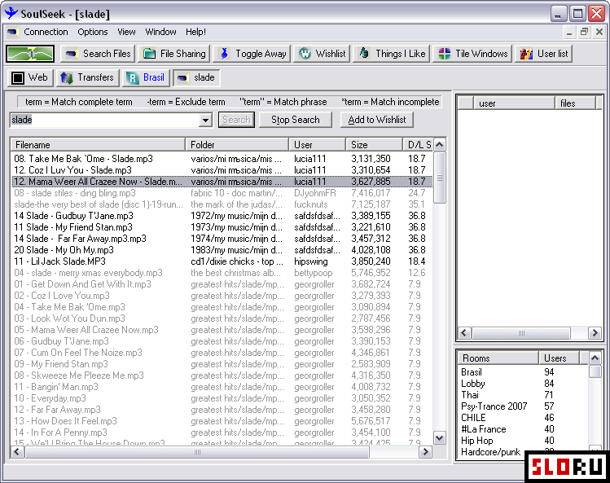This screenshot has width=610, height=483.
Task: Switch to the Web tab
Action: click(x=29, y=77)
